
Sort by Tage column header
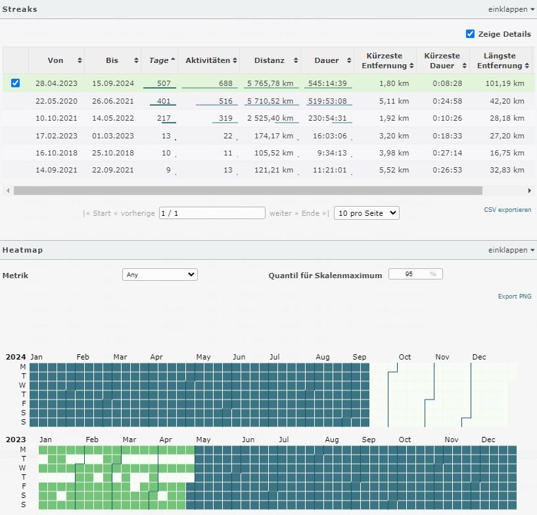click(159, 60)
